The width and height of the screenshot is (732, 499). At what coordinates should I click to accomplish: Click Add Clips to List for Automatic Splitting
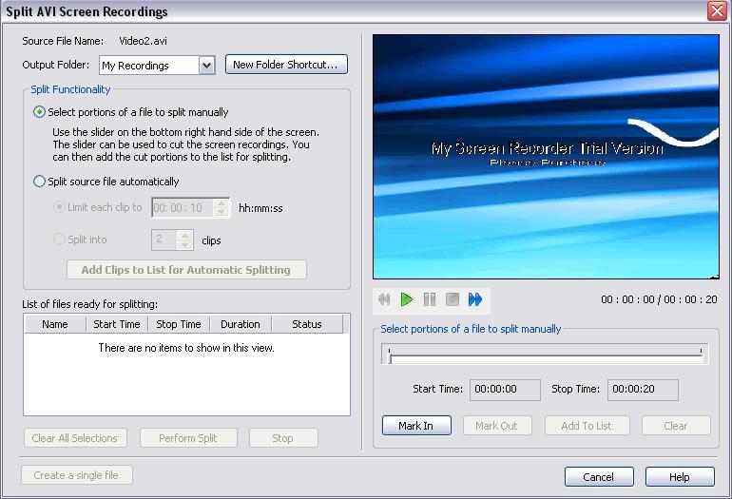(x=186, y=270)
